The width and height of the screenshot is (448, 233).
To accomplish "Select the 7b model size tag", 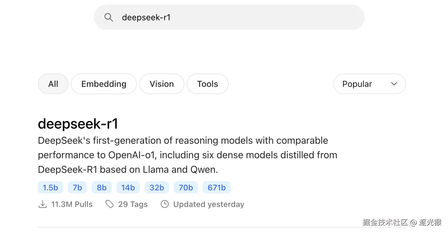I will [77, 188].
